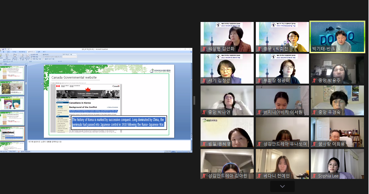369x194 pixels.
Task: Open the Review ribbon tab
Action: pos(39,52)
